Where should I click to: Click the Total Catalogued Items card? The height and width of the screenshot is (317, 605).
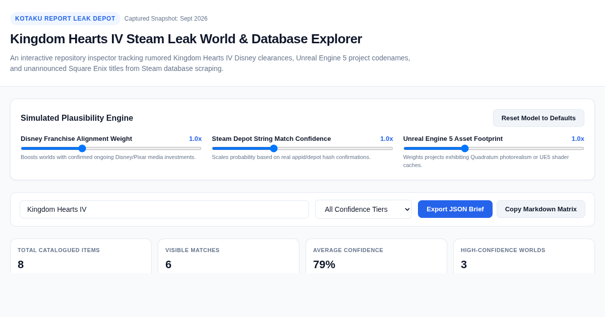(x=81, y=257)
